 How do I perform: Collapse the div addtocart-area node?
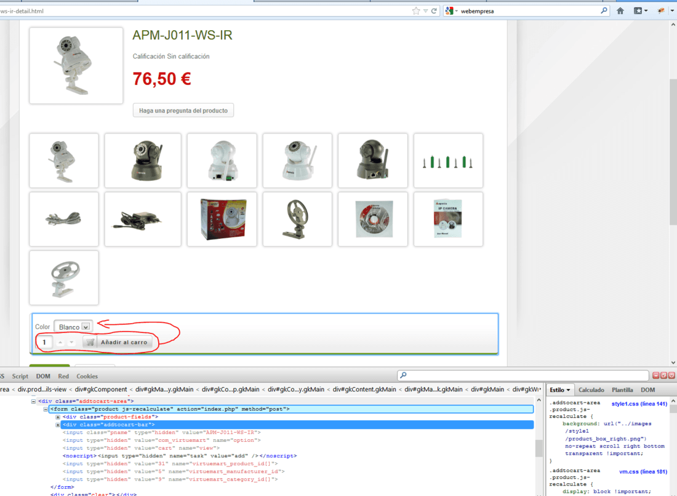coord(33,401)
